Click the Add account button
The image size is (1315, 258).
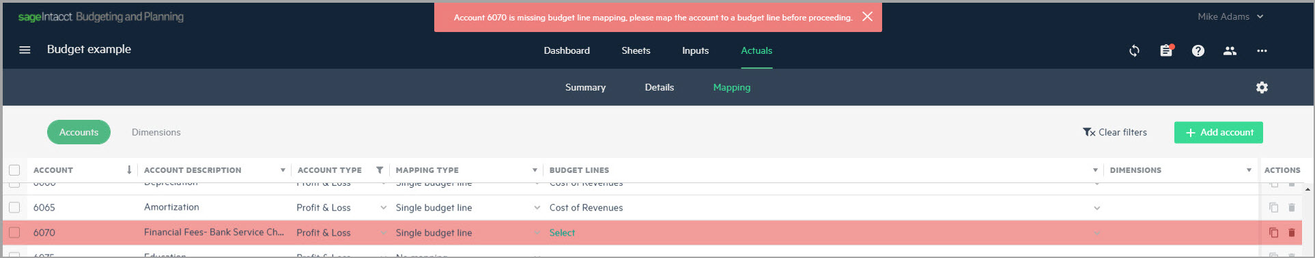[x=1218, y=132]
